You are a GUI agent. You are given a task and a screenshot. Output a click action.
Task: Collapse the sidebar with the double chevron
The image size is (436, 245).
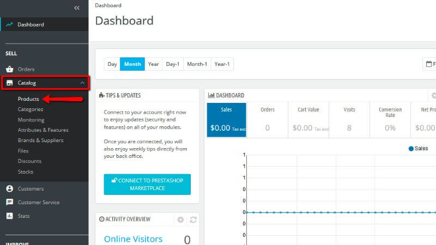pyautogui.click(x=77, y=8)
